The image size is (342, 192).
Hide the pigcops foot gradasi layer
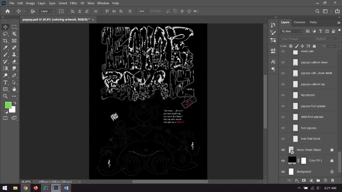283,106
